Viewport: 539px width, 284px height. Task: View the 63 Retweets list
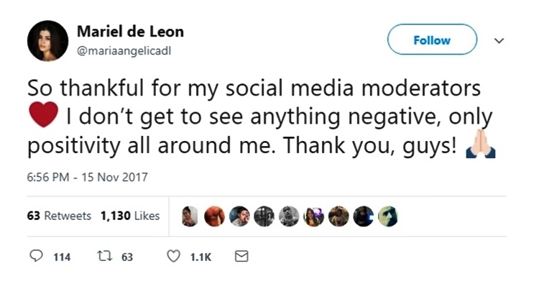(59, 216)
